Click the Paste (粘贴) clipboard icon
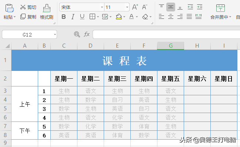The image size is (240, 147). pos(9,8)
